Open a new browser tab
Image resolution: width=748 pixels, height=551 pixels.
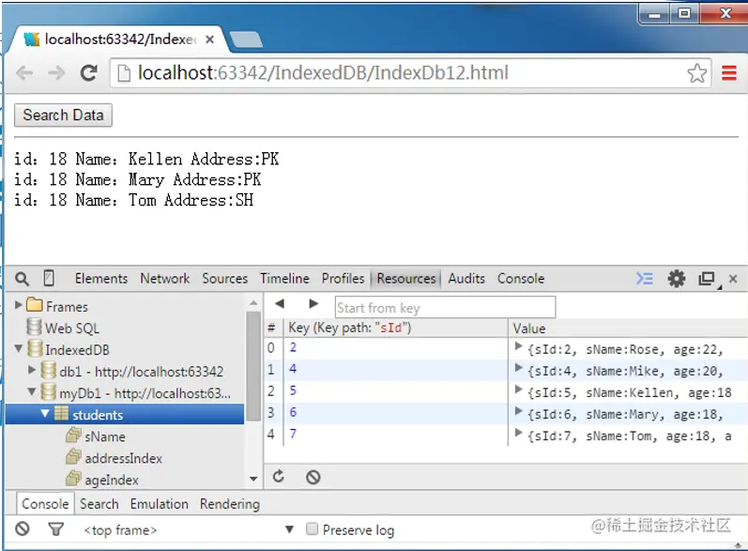[x=246, y=39]
